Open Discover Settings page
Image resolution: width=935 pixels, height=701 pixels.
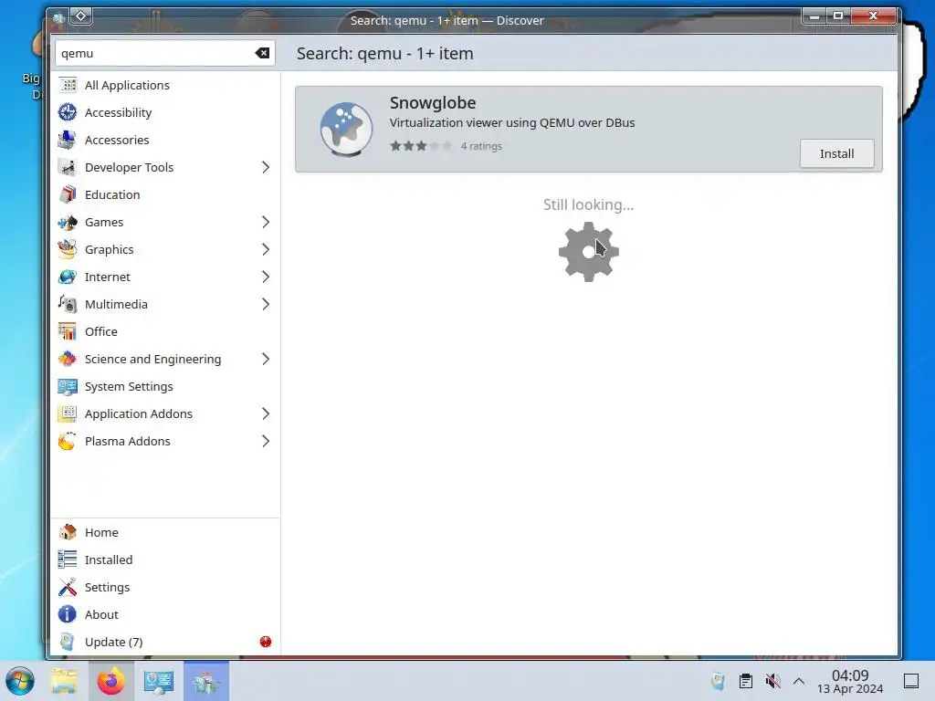click(x=164, y=587)
